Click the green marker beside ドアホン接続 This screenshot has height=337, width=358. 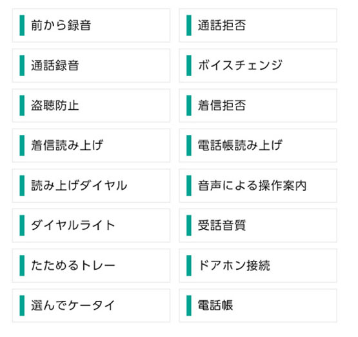click(189, 266)
